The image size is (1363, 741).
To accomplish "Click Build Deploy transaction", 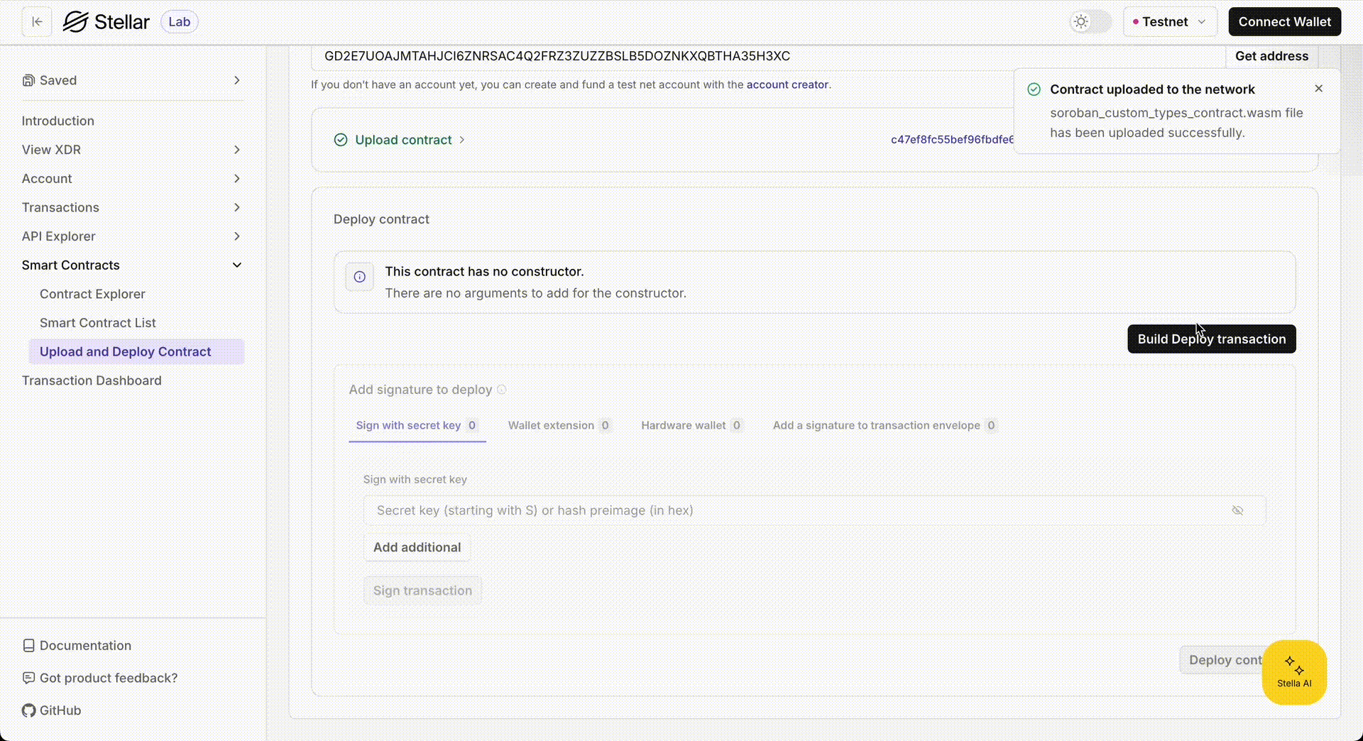I will (1211, 339).
